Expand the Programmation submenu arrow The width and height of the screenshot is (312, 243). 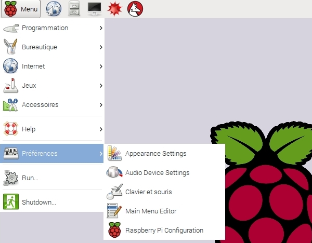(101, 28)
